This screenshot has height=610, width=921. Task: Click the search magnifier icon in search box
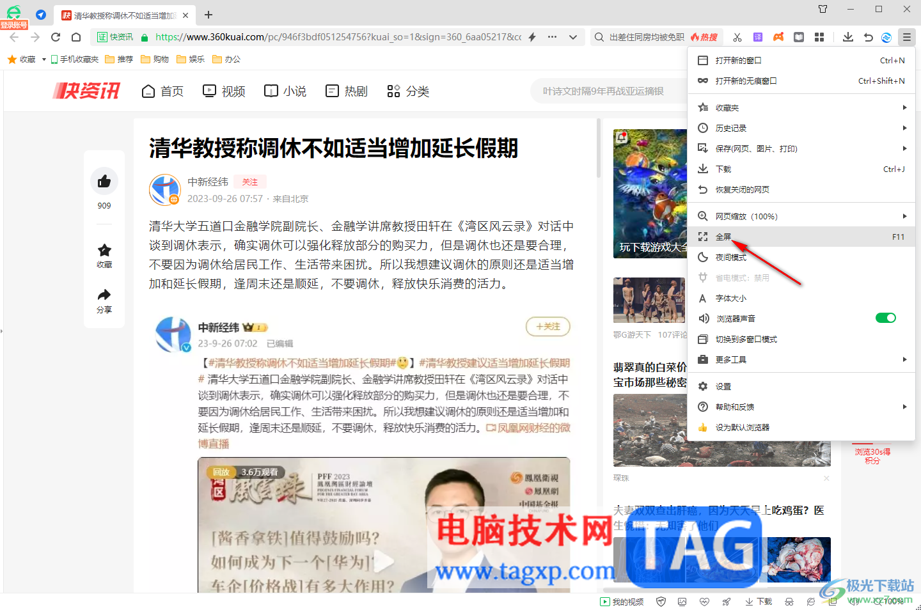(x=599, y=37)
